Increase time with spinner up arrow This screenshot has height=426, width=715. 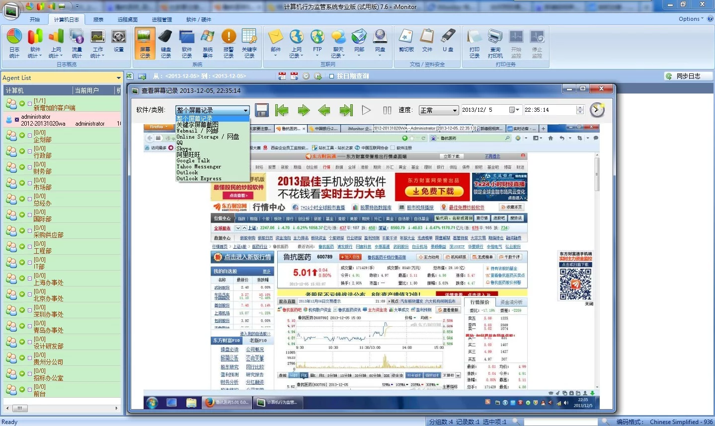click(x=580, y=108)
